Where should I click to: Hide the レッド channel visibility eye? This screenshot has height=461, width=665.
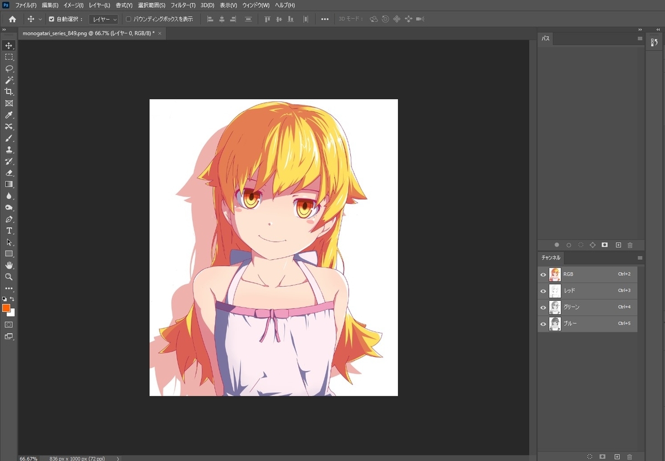[543, 291]
